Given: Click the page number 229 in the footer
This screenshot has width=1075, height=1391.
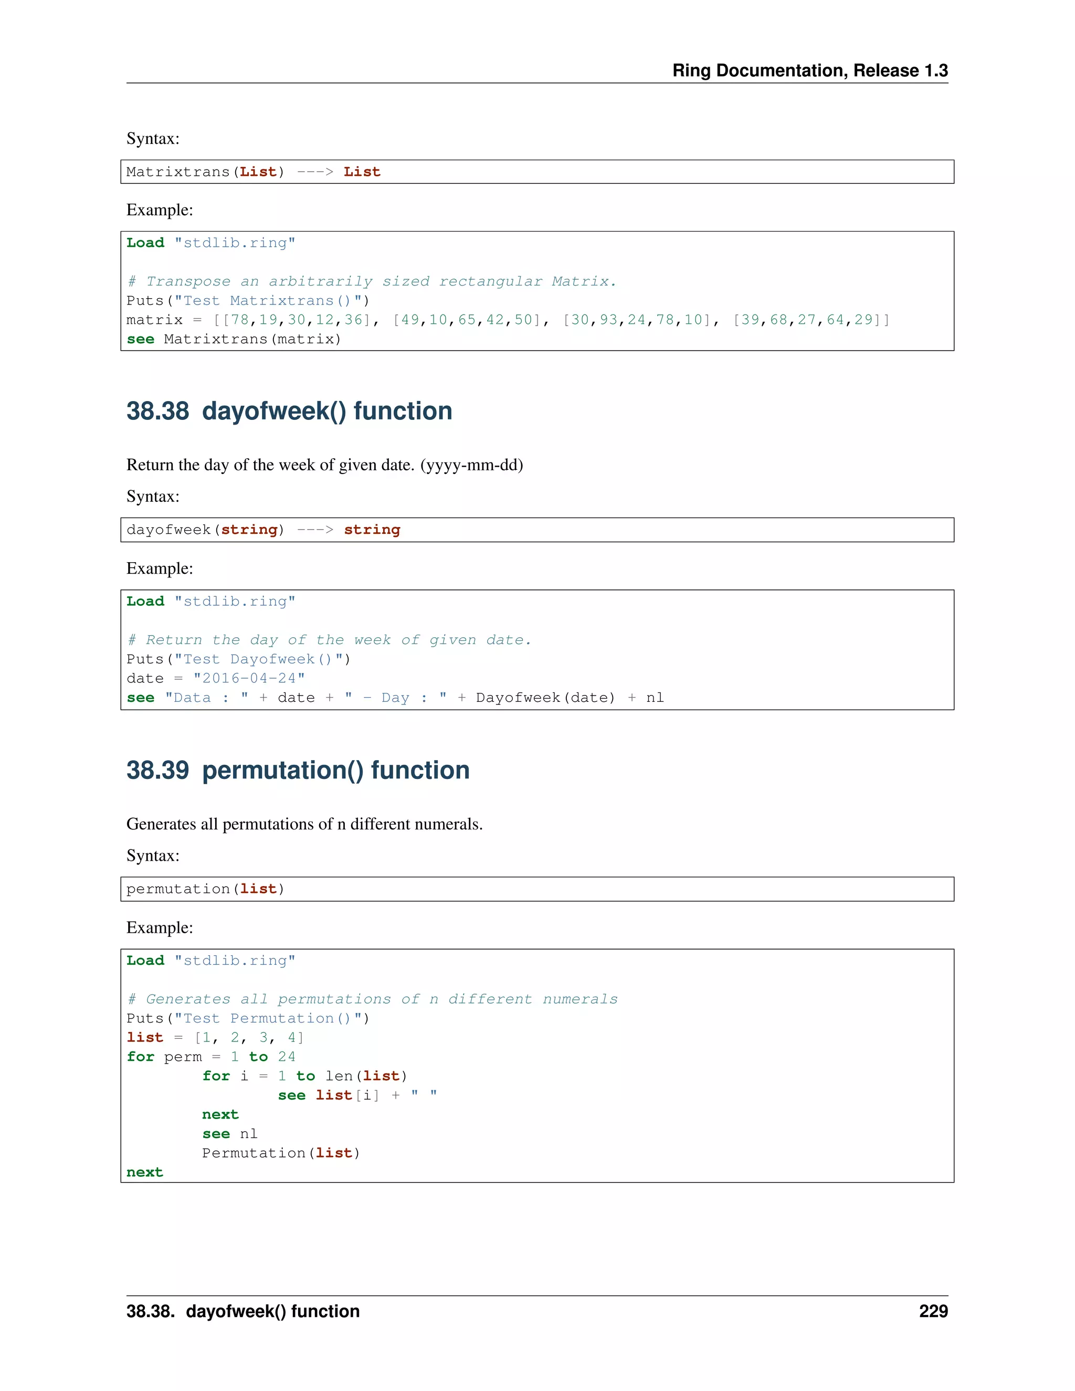Looking at the screenshot, I should tap(933, 1311).
